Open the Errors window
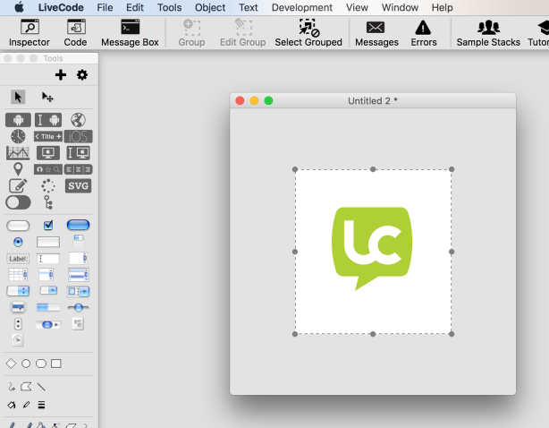 coord(423,32)
